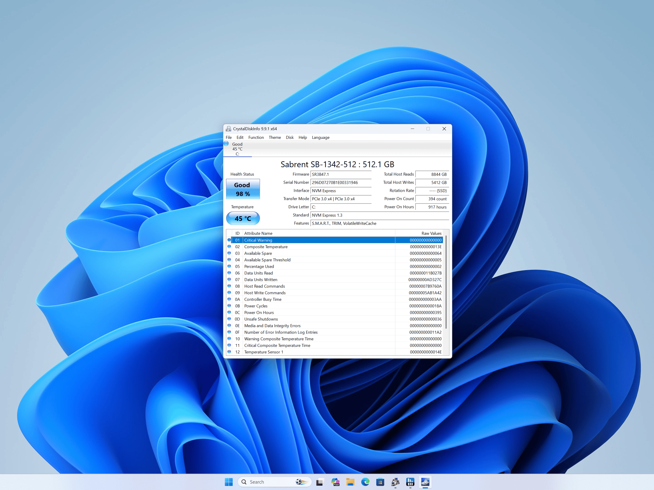The height and width of the screenshot is (490, 654).
Task: Click the ID column header
Action: coord(237,233)
